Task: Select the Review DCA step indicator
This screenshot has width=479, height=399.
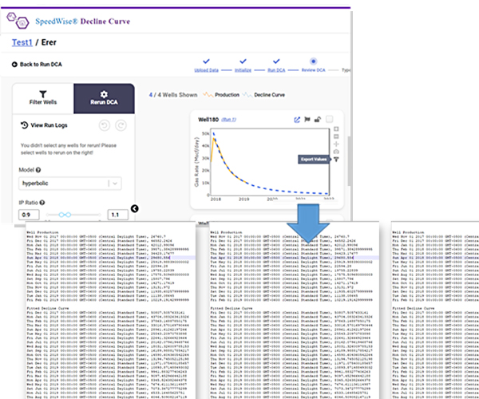Action: pyautogui.click(x=313, y=61)
